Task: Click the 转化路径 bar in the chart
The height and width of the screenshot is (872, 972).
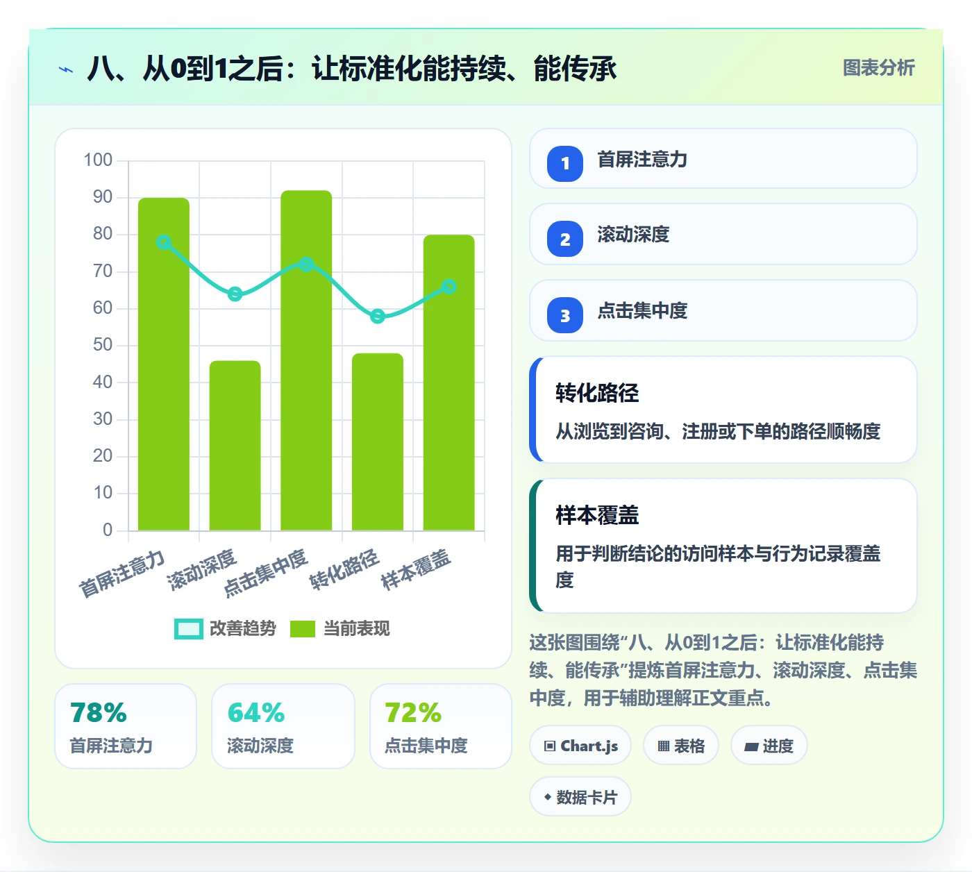Action: (x=378, y=442)
